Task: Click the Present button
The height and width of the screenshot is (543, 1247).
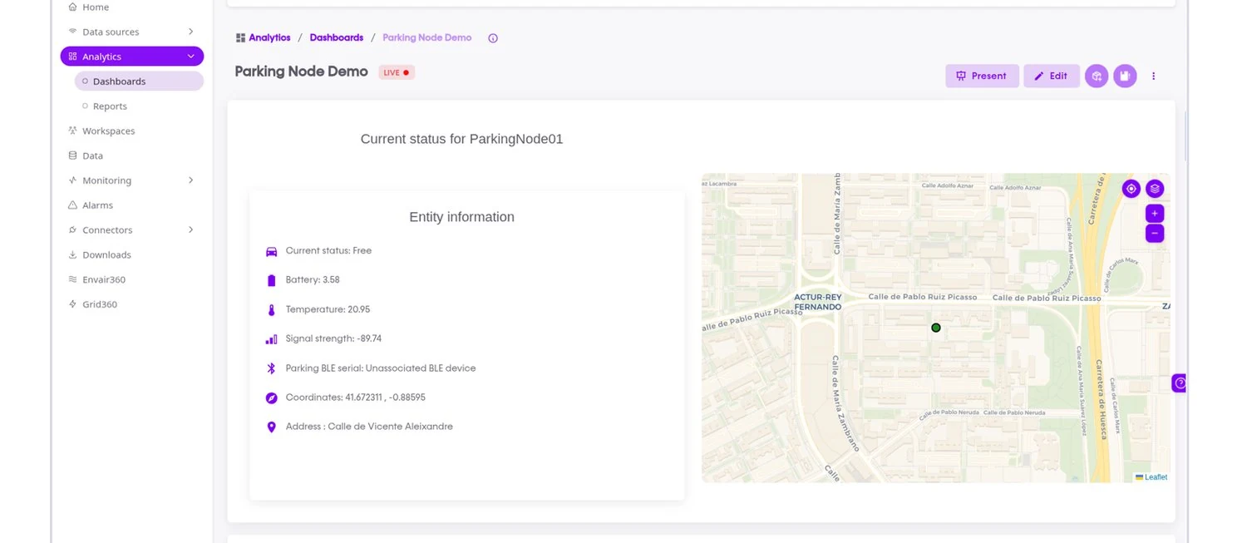Action: (982, 76)
